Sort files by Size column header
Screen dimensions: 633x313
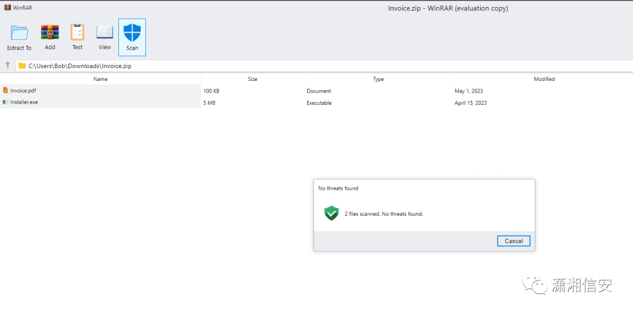253,79
